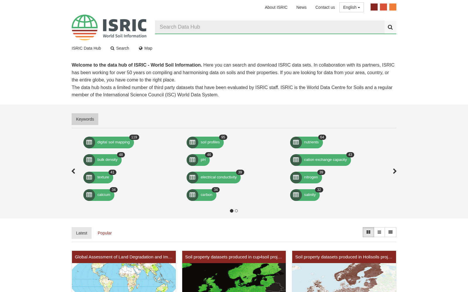Click table icon of soil profiles keyword
468x292 pixels.
click(192, 142)
